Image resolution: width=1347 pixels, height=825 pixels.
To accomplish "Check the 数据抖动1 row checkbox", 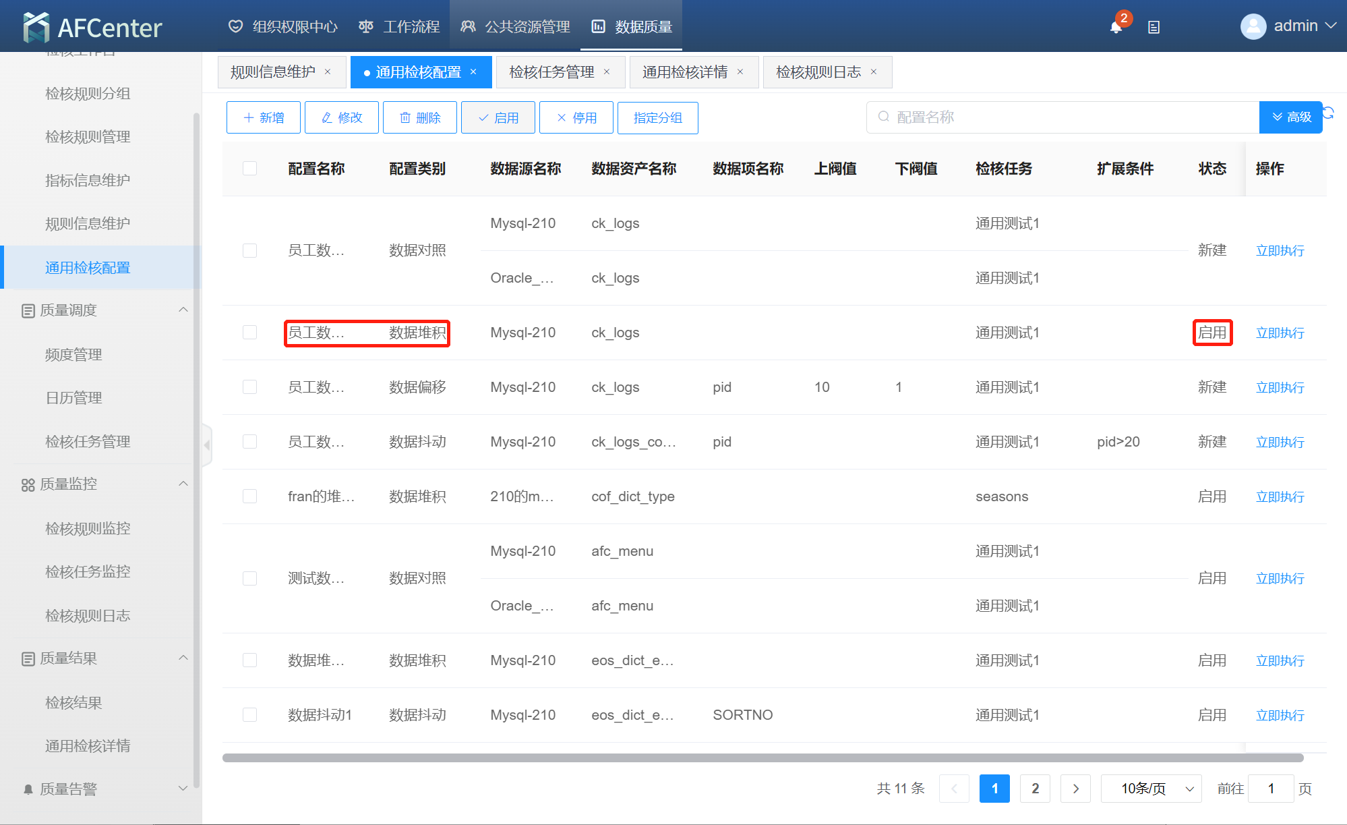I will coord(249,715).
